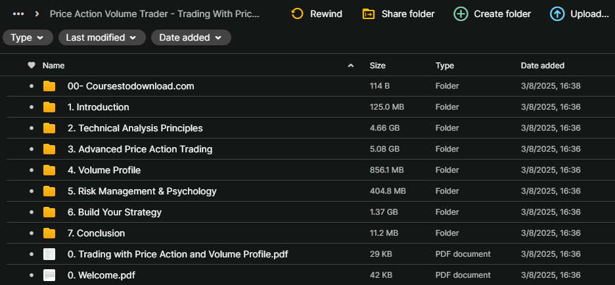Image resolution: width=615 pixels, height=285 pixels.
Task: Sort by the Name column header
Action: (53, 66)
